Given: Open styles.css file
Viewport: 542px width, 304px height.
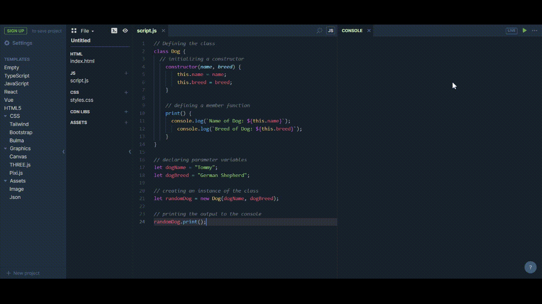Looking at the screenshot, I should (82, 100).
